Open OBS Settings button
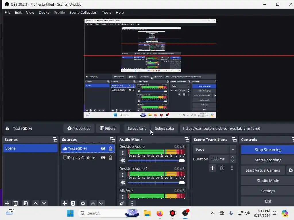Viewport: 294px width, 220px height. (x=268, y=191)
